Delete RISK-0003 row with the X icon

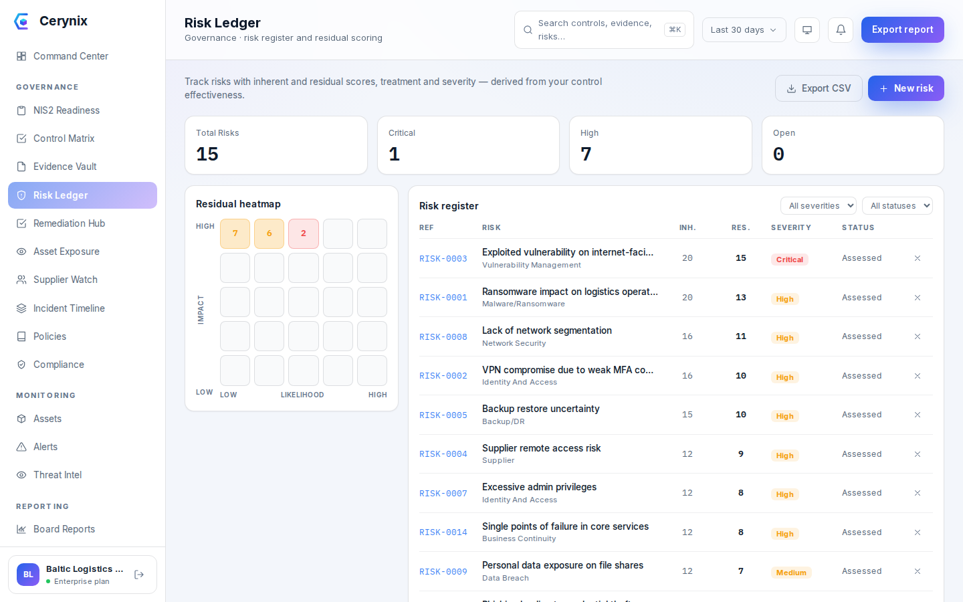pyautogui.click(x=918, y=258)
